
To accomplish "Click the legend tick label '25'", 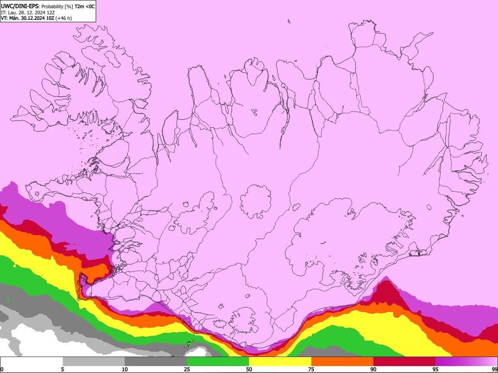I will coord(187,369).
